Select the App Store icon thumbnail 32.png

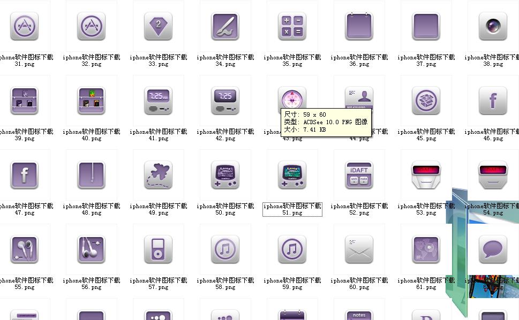pos(92,26)
